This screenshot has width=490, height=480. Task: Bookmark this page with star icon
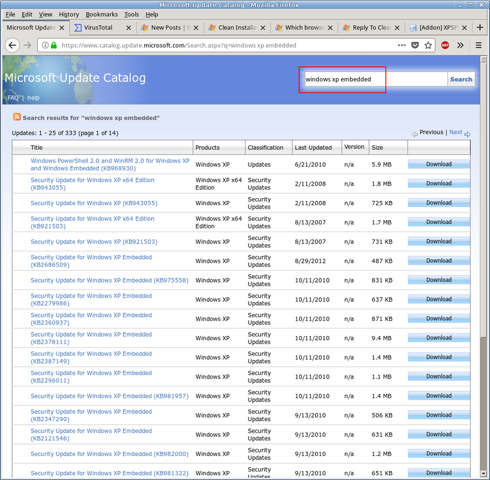(428, 45)
